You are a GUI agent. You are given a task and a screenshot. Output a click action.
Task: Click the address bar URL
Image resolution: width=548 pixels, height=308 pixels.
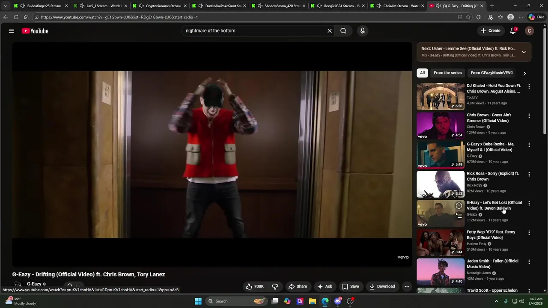[x=119, y=17]
